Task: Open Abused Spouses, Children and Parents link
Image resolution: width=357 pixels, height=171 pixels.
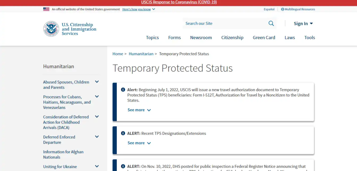Action: pos(66,85)
